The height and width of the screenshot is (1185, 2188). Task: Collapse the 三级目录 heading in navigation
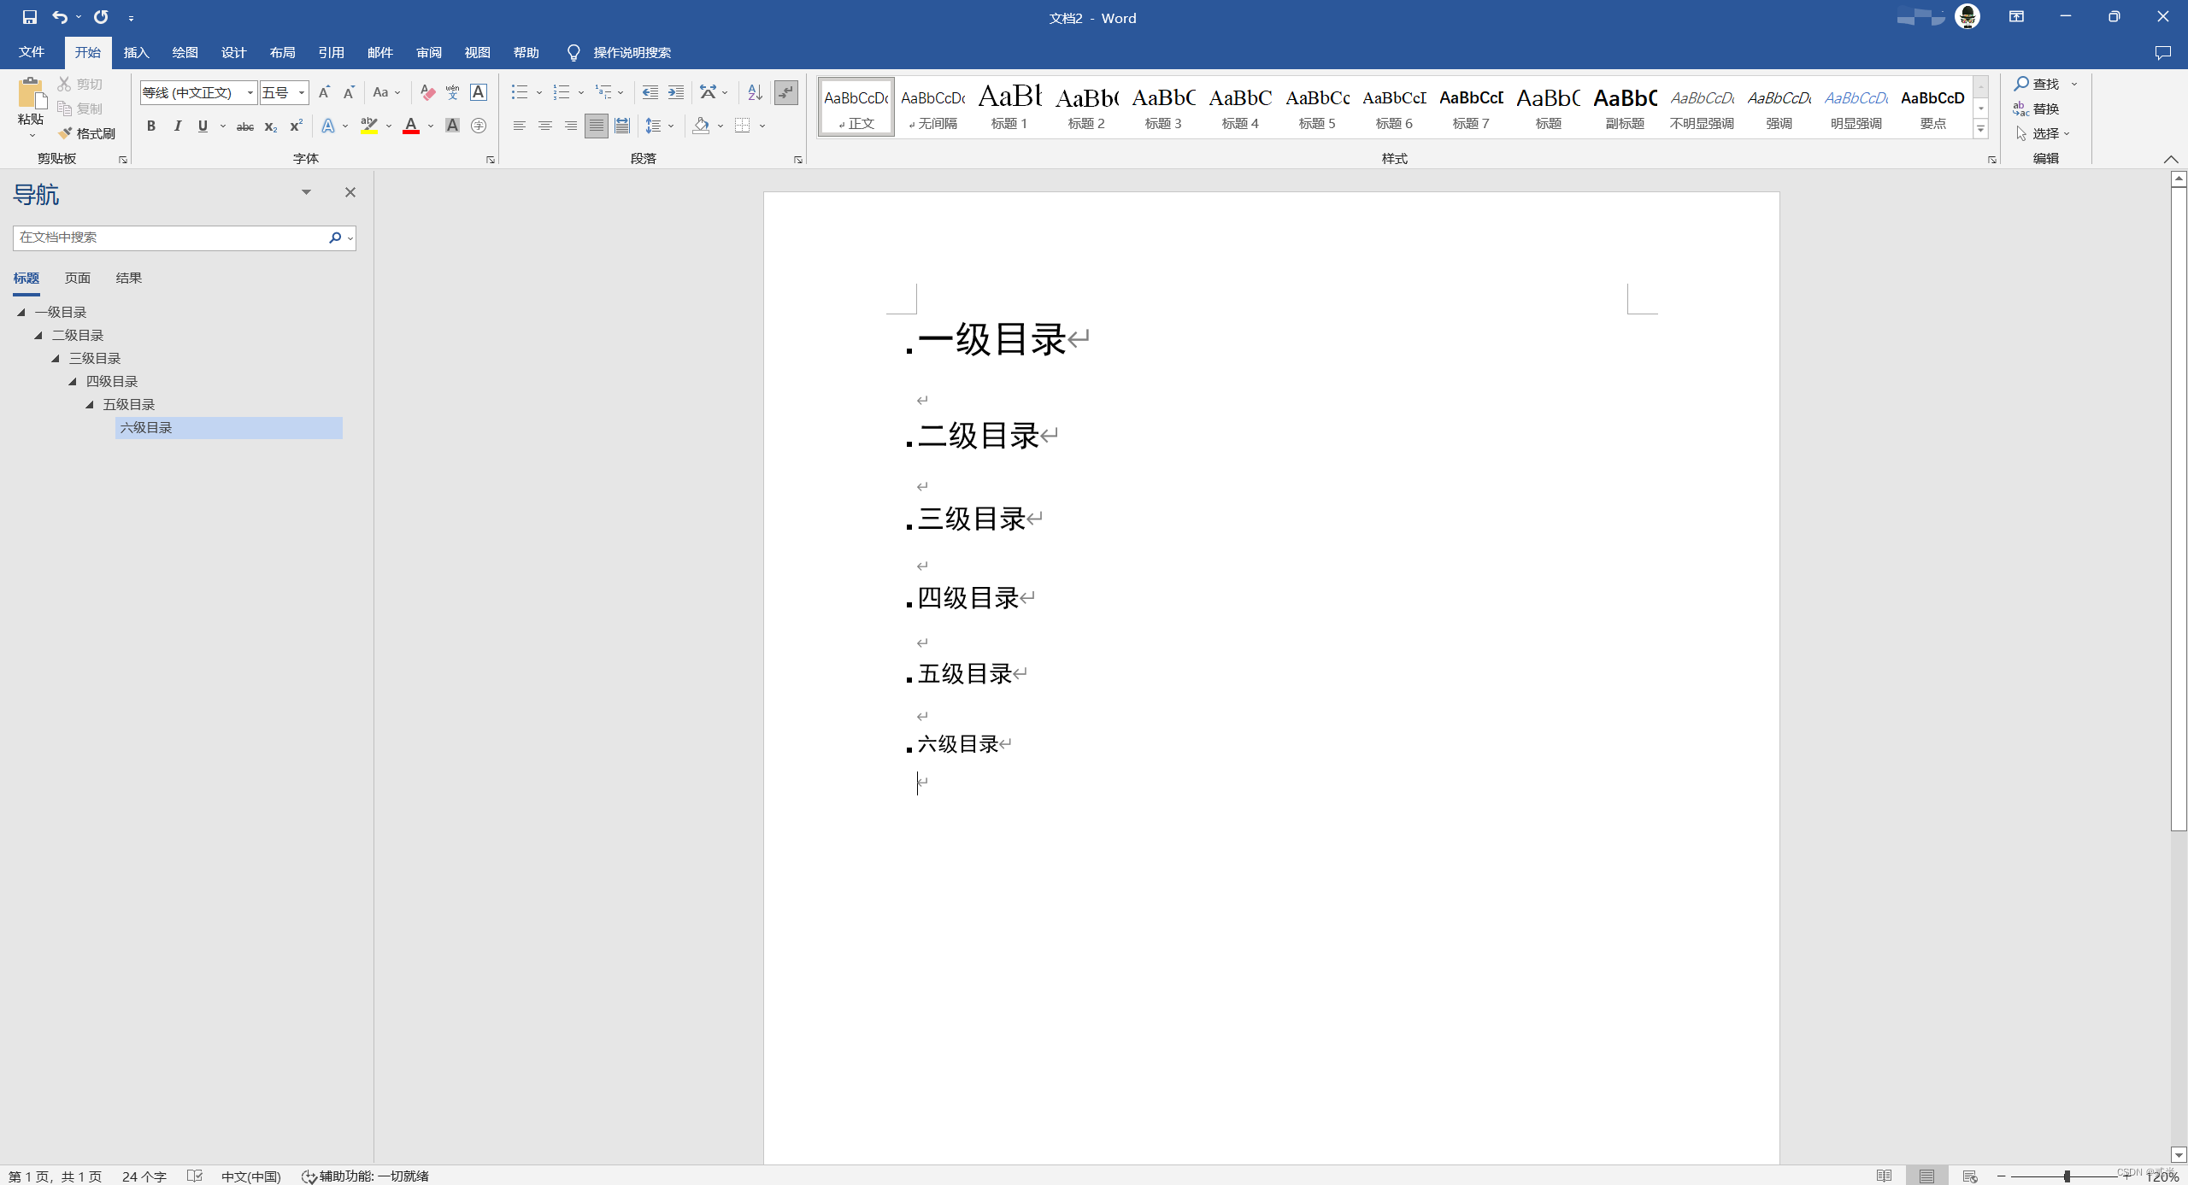[x=56, y=359]
